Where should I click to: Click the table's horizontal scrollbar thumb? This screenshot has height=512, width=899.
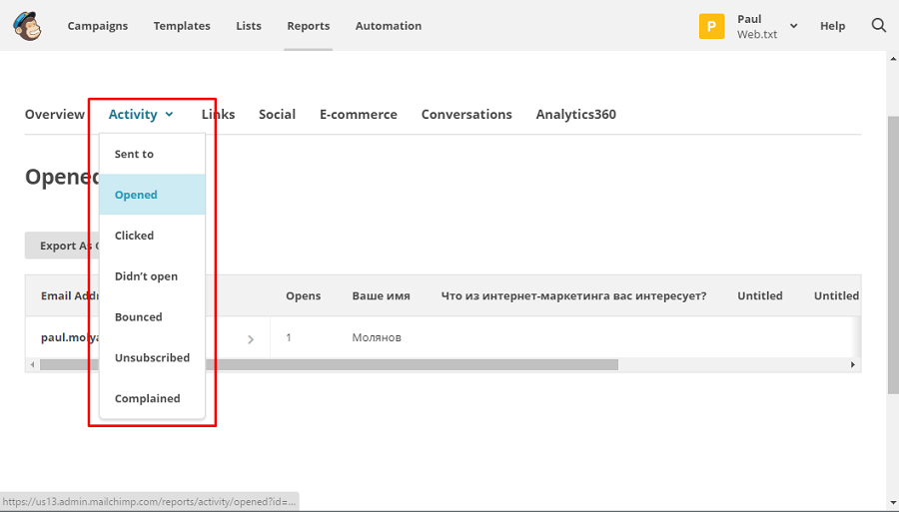coord(329,365)
